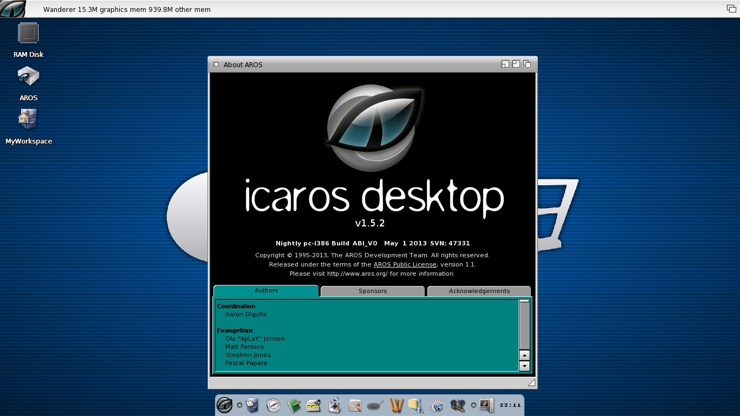The width and height of the screenshot is (740, 416).
Task: Open the green notebook editor in dock
Action: [x=294, y=405]
